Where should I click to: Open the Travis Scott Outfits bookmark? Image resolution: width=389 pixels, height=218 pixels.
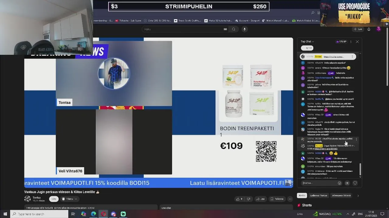pos(188,21)
